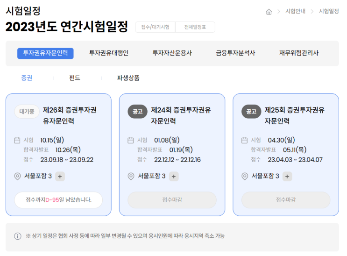
Task: Click result date 10.26(목)
Action: [68, 150]
